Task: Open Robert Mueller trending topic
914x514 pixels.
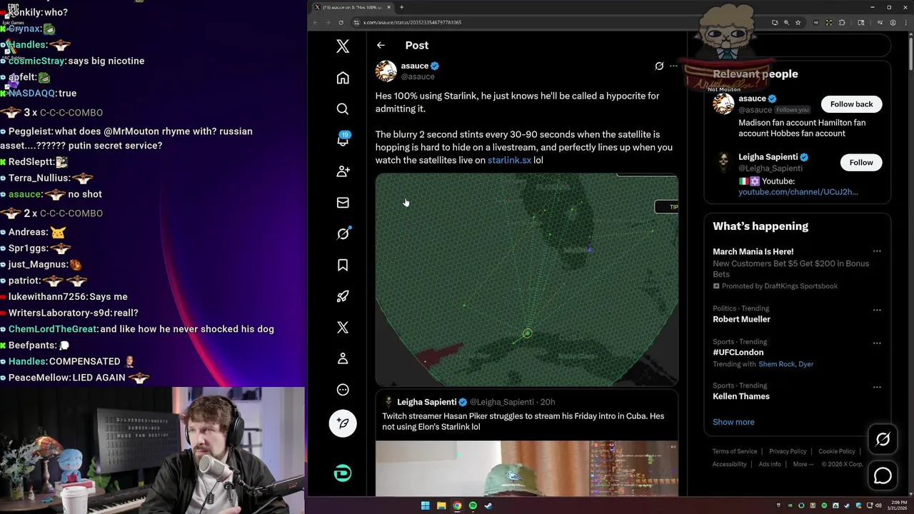Action: click(x=741, y=319)
